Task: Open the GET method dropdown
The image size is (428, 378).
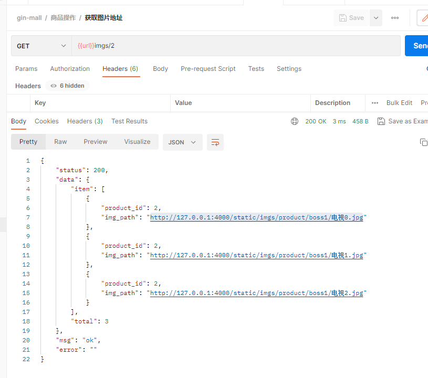Action: (41, 46)
